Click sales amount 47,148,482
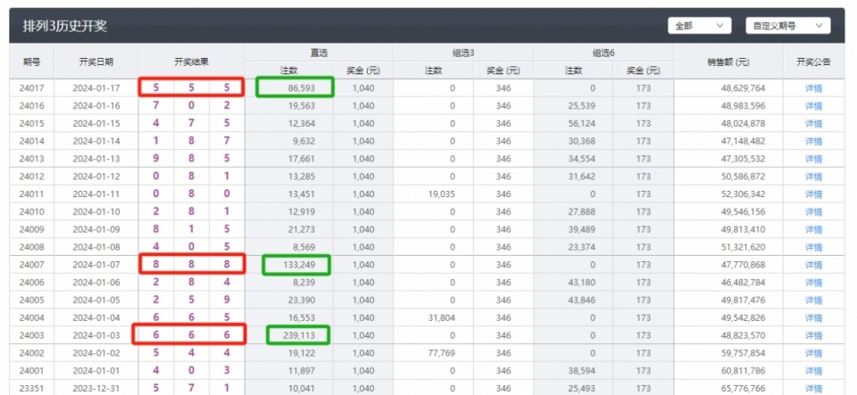 743,141
